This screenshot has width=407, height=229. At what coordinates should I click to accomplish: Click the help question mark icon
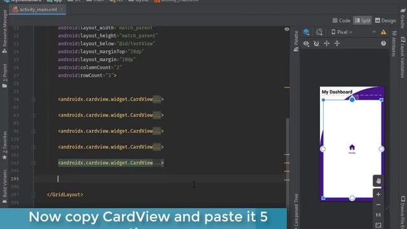[x=383, y=43]
